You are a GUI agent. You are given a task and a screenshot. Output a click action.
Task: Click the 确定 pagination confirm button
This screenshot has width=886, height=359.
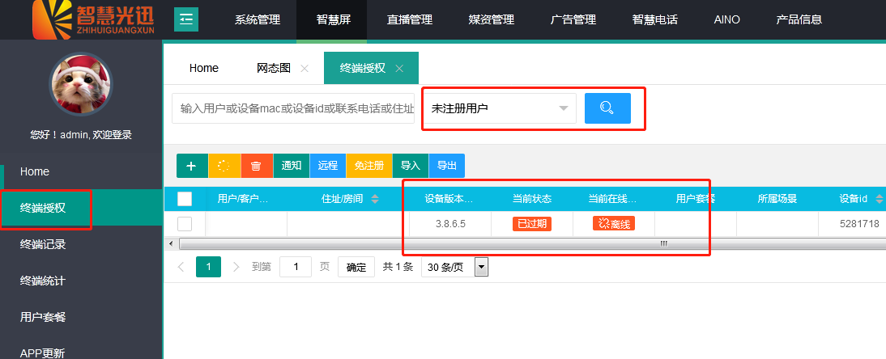pos(356,267)
